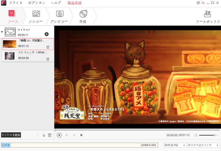
Task: Skip to the next clip
Action: coord(81,135)
